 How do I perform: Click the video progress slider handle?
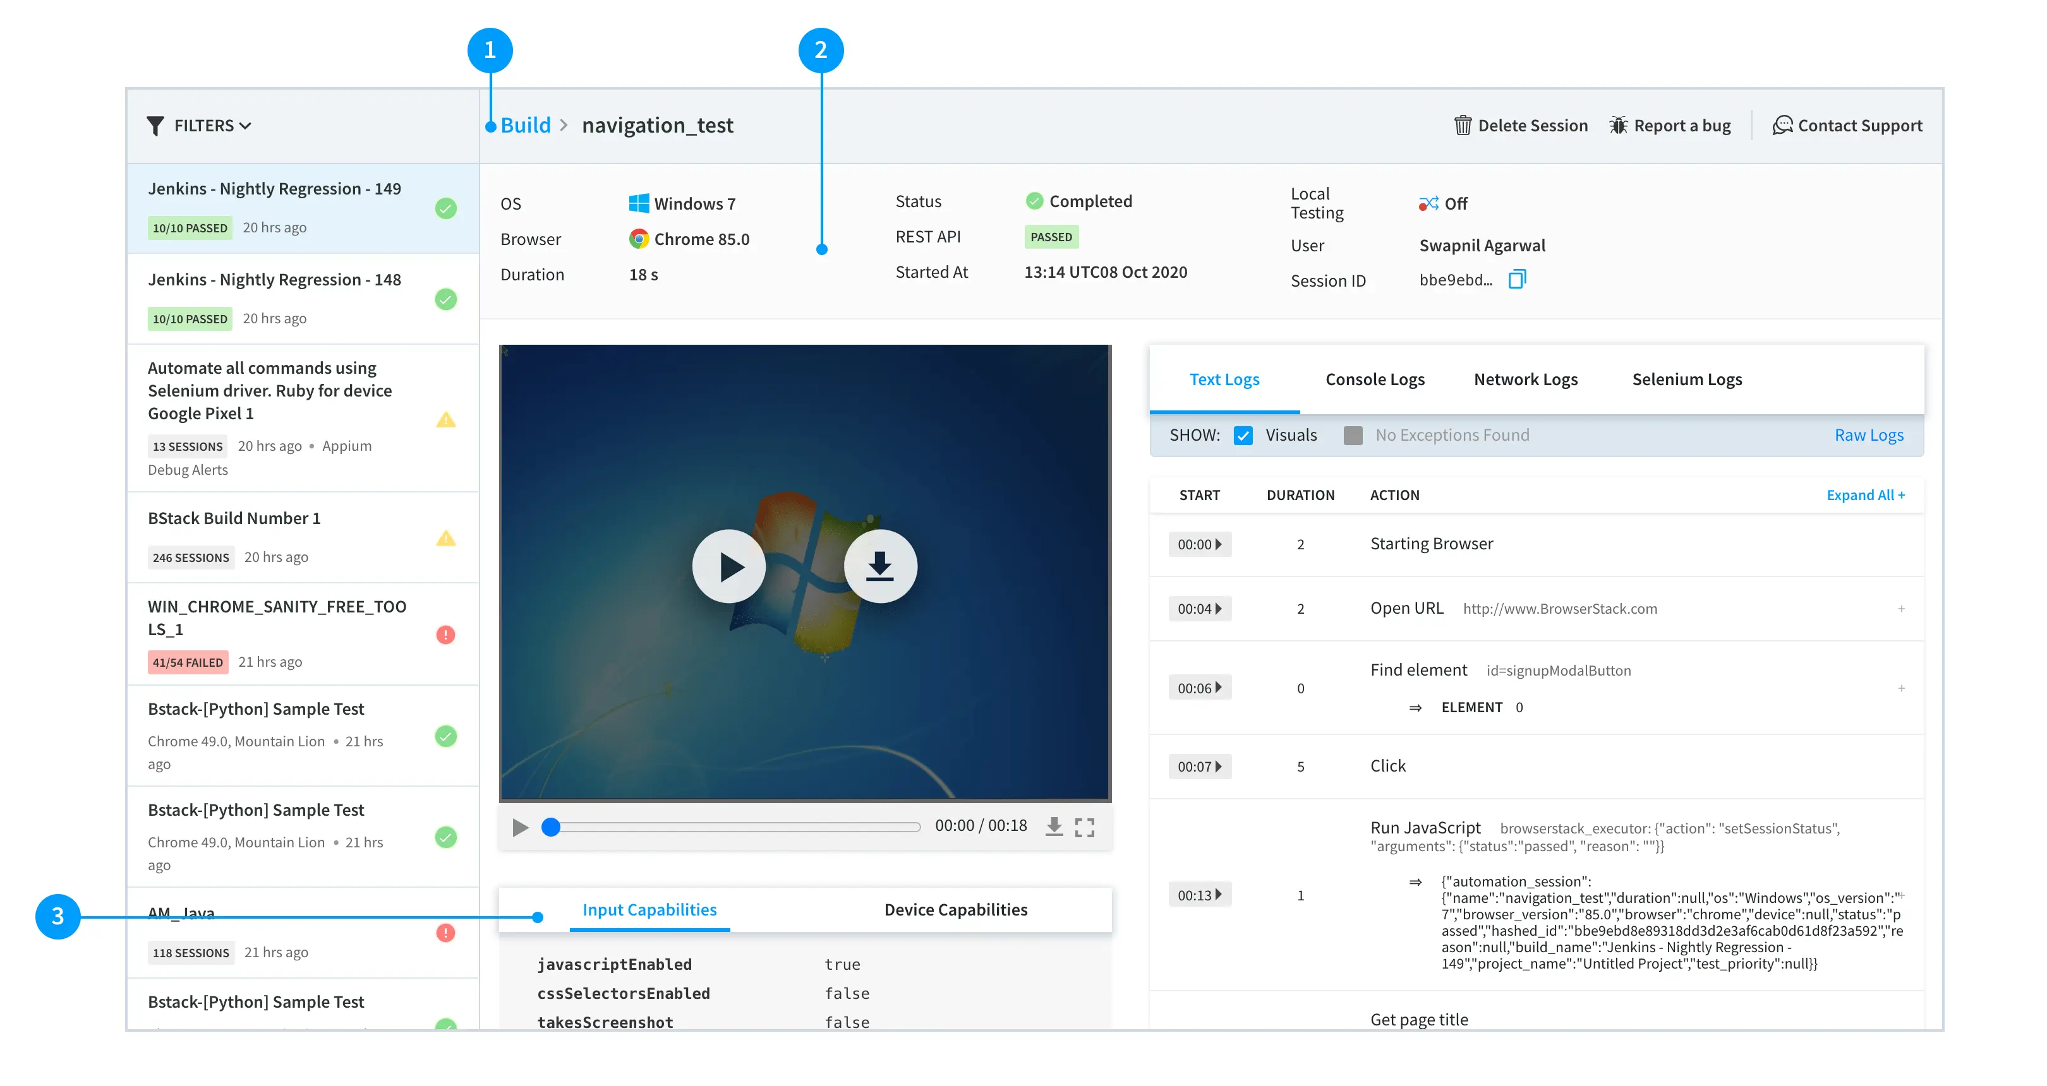(551, 827)
